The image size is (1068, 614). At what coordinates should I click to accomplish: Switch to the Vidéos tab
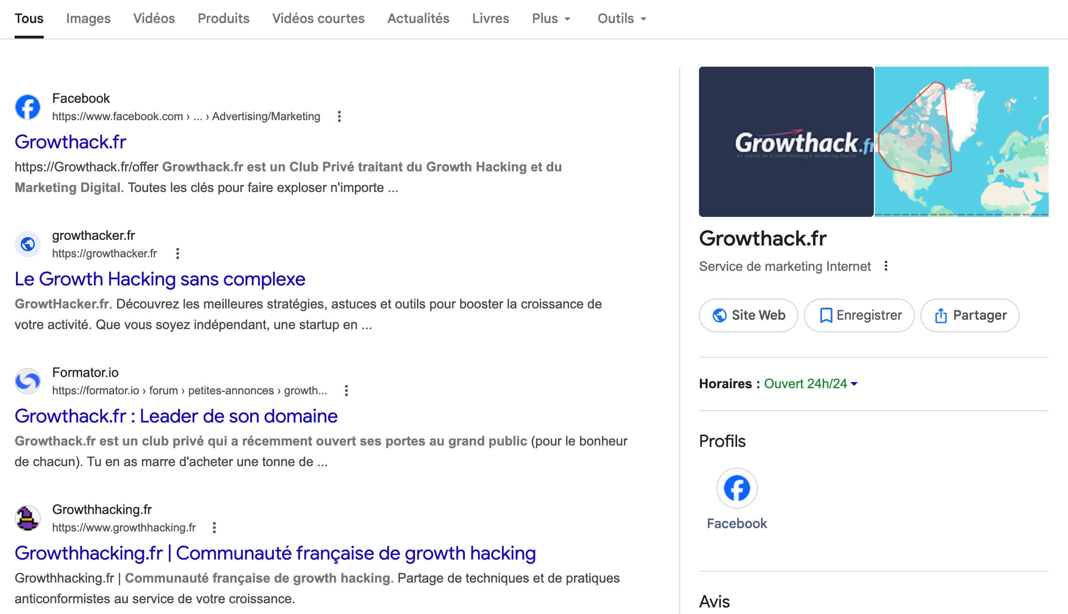pos(154,19)
